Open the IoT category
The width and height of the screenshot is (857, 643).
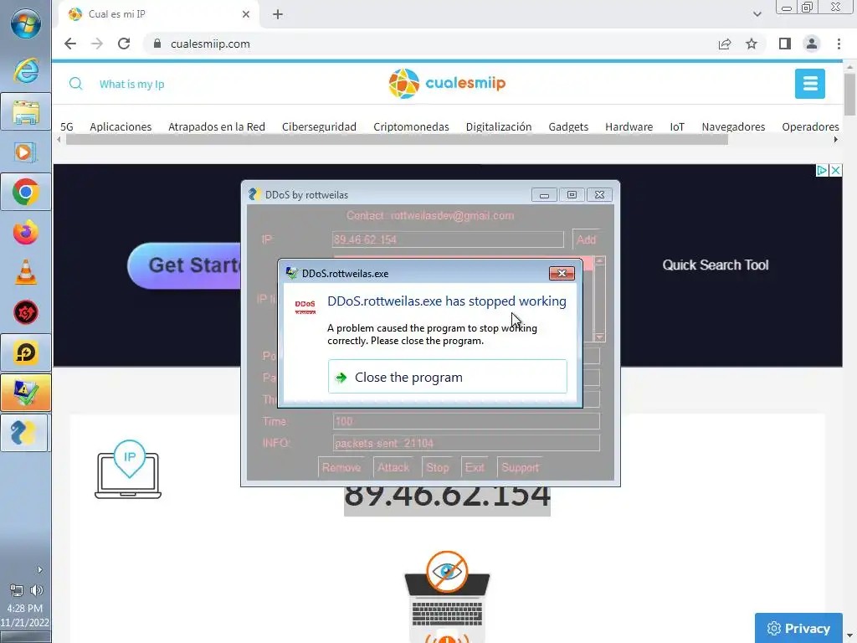[x=677, y=127]
